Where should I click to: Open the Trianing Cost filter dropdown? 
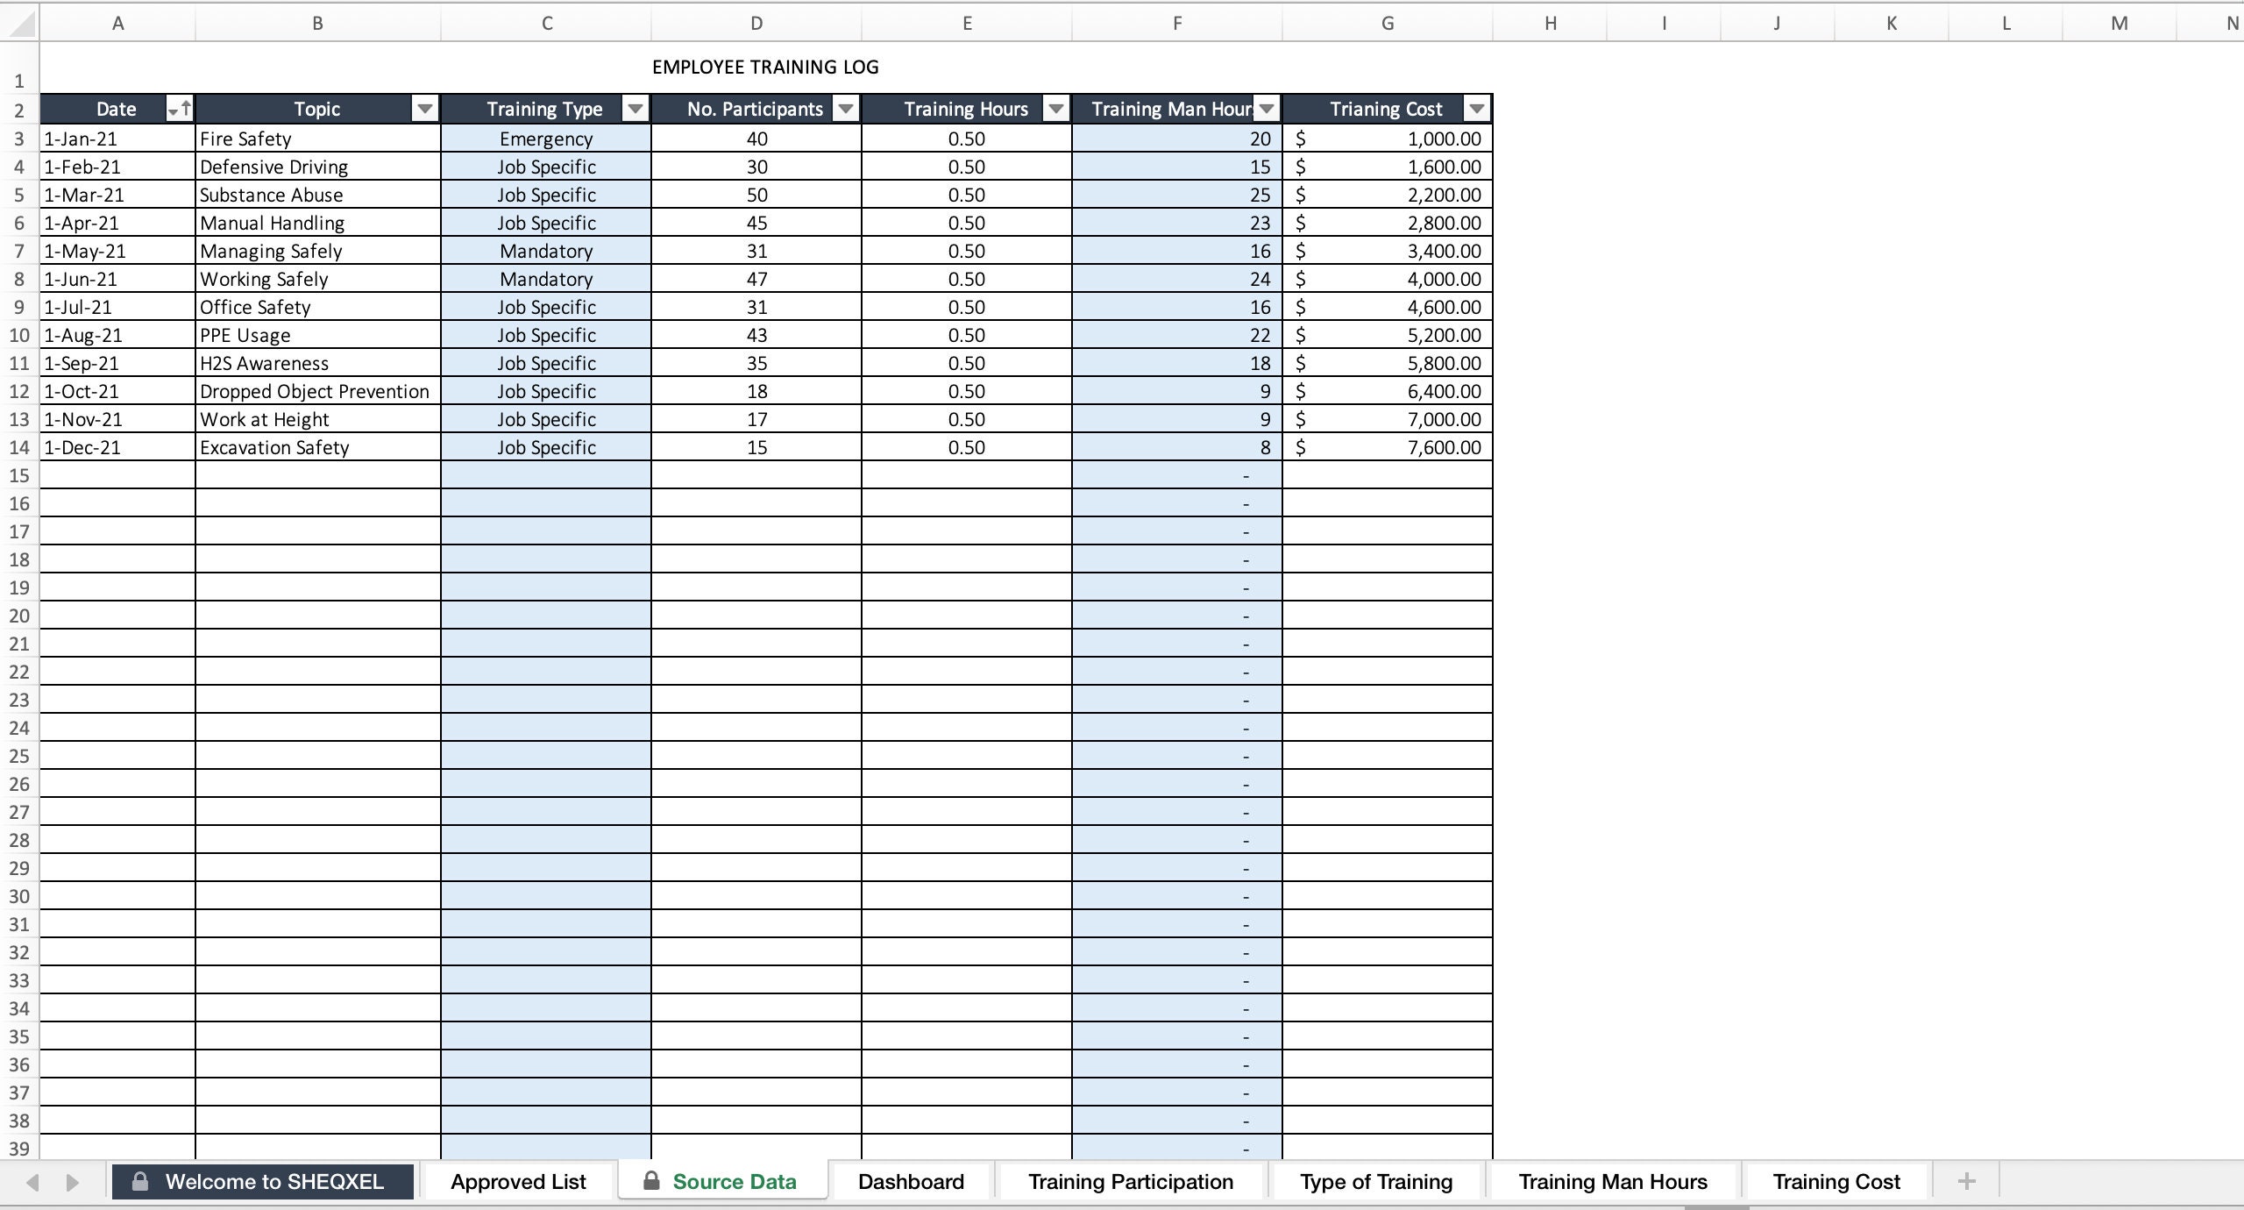pyautogui.click(x=1478, y=109)
